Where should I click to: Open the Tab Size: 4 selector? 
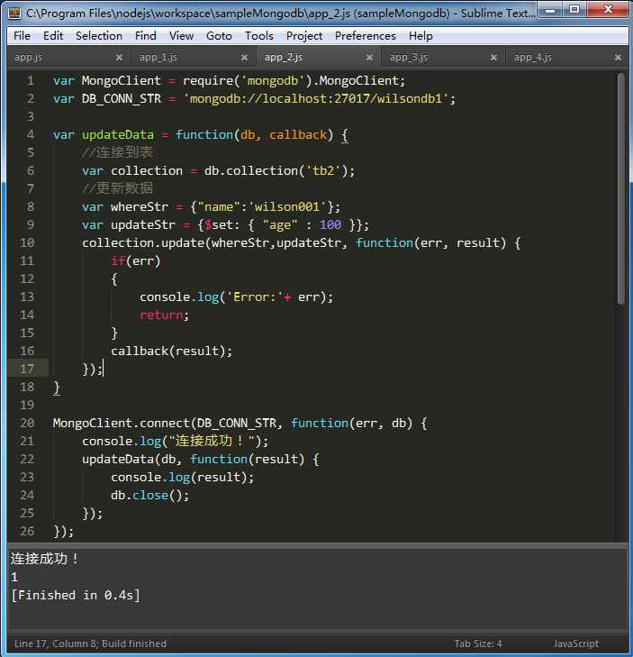[x=478, y=643]
